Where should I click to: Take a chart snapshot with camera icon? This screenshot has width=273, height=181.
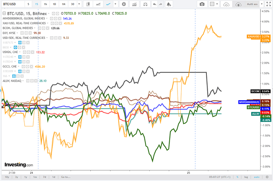[x=202, y=4]
